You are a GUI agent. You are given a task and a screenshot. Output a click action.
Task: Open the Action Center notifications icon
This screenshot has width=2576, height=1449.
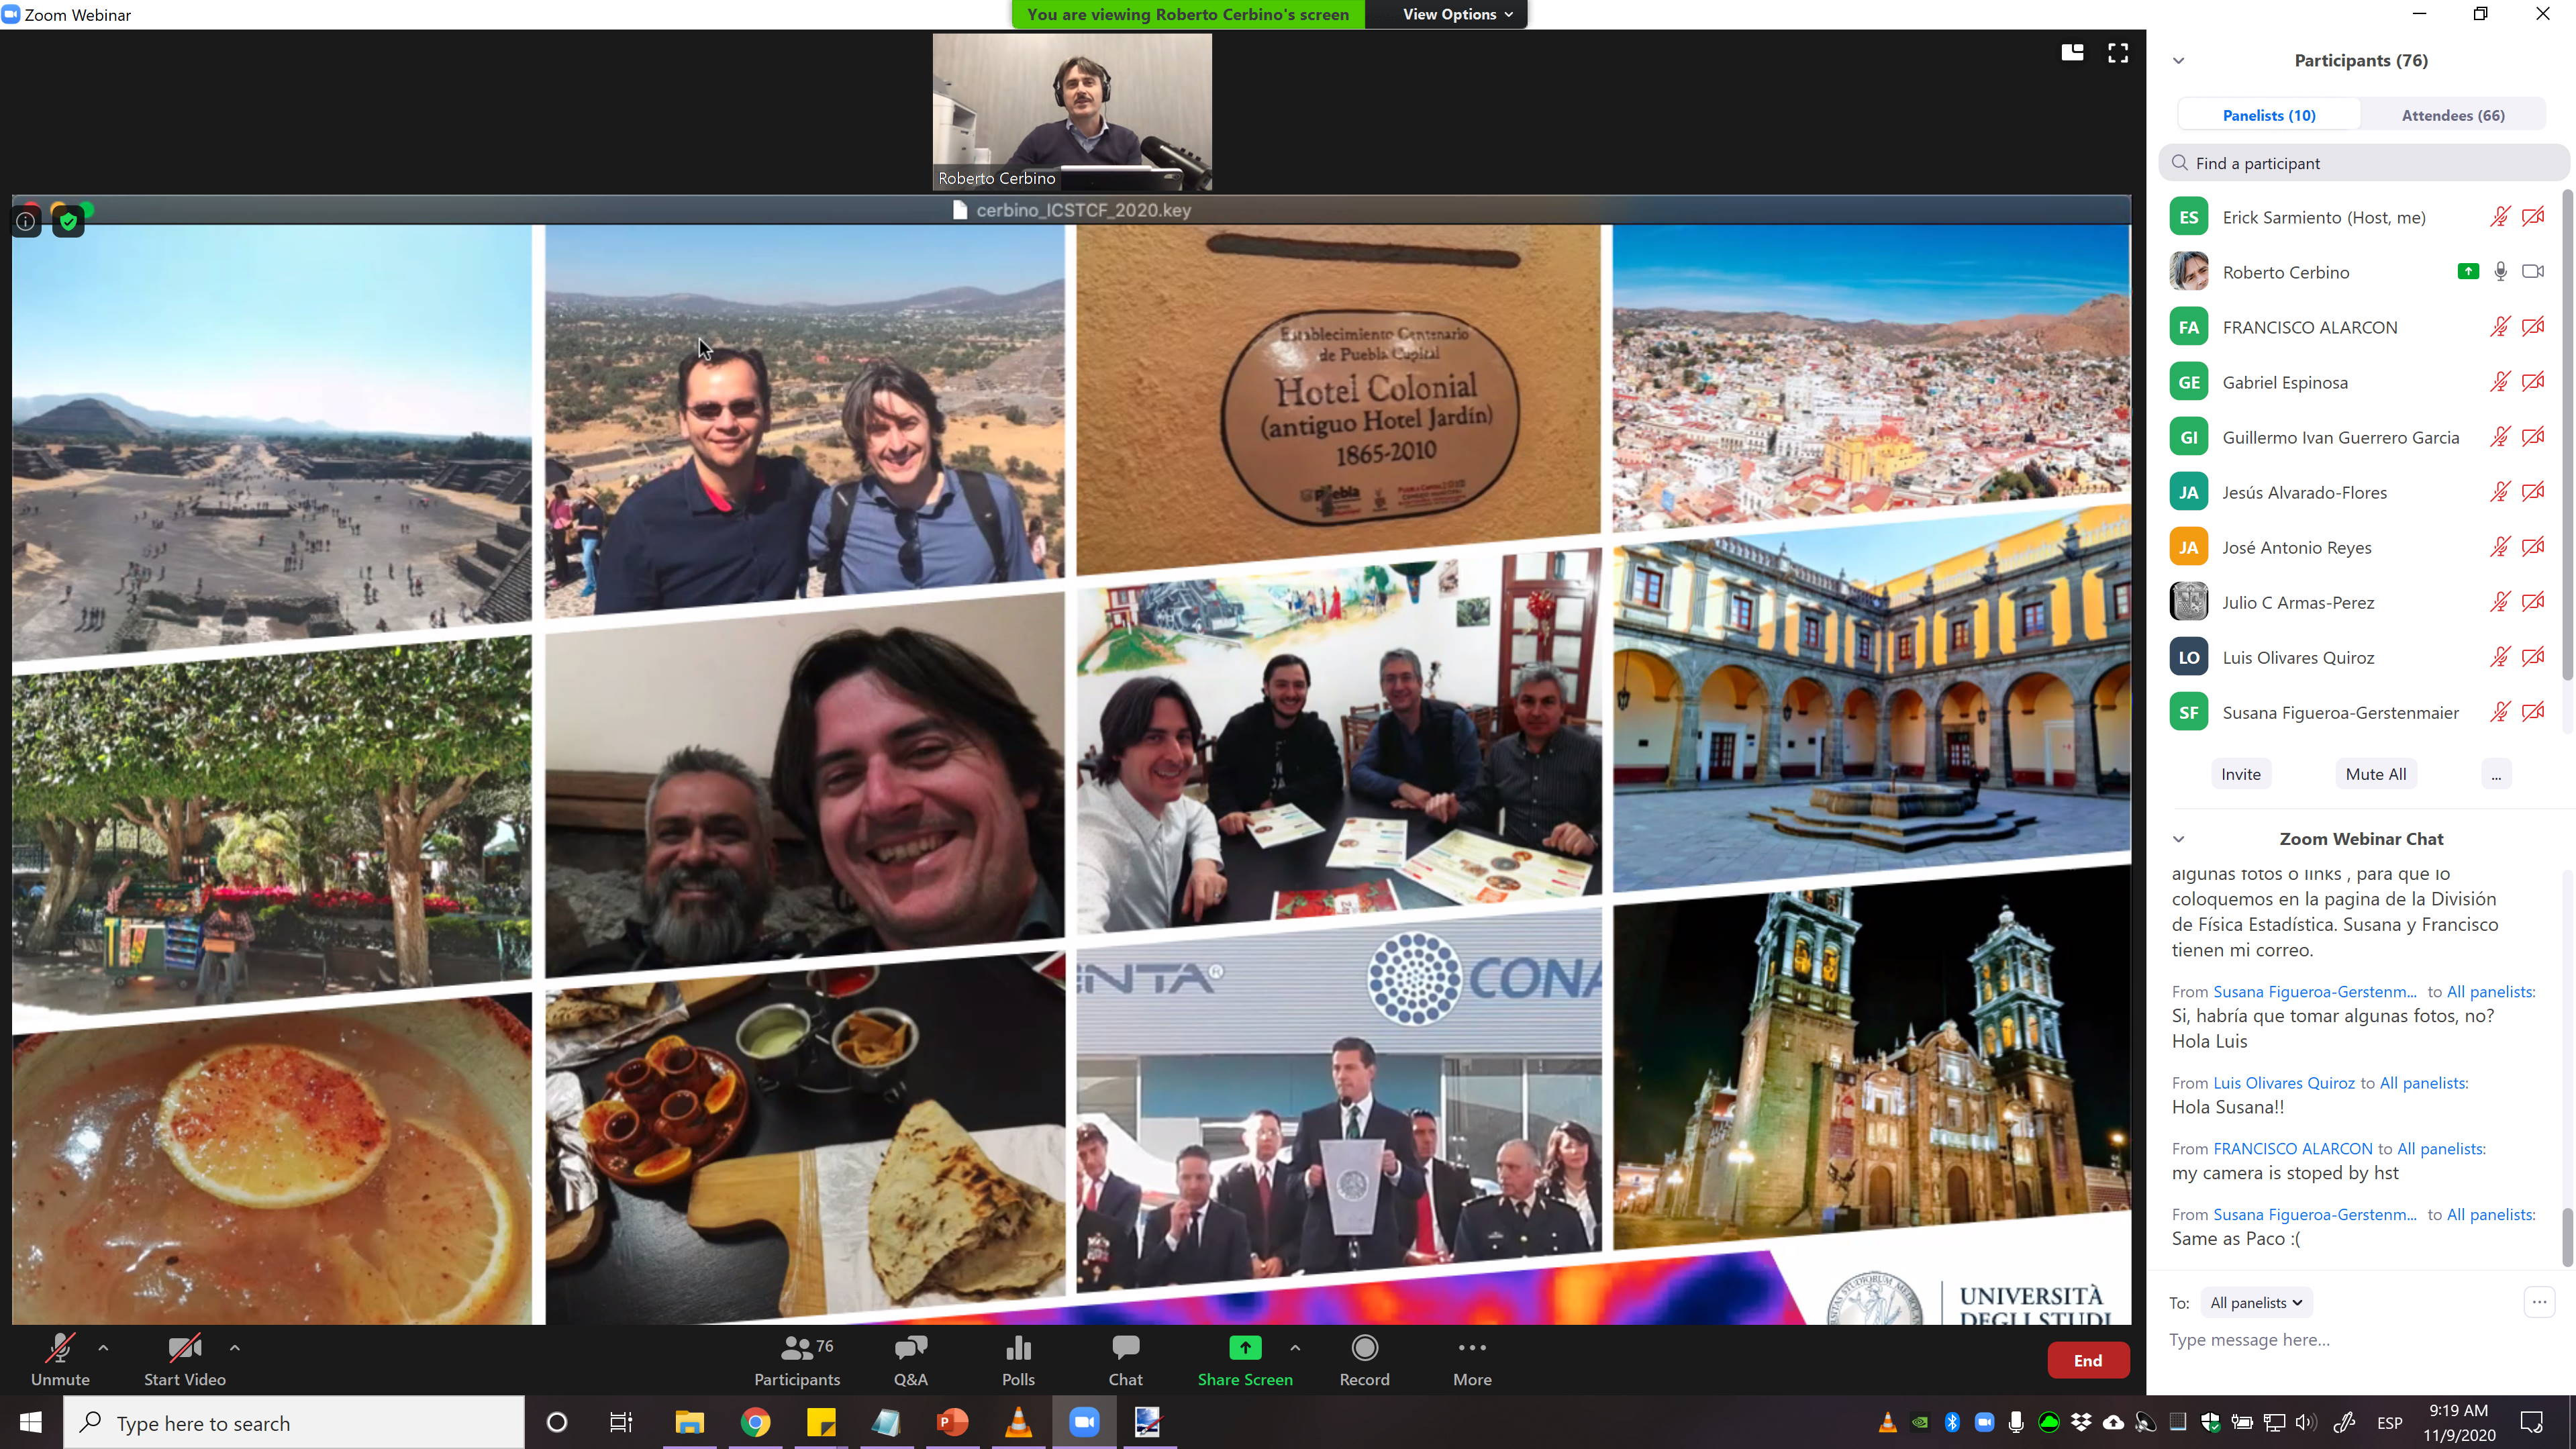[2532, 1422]
